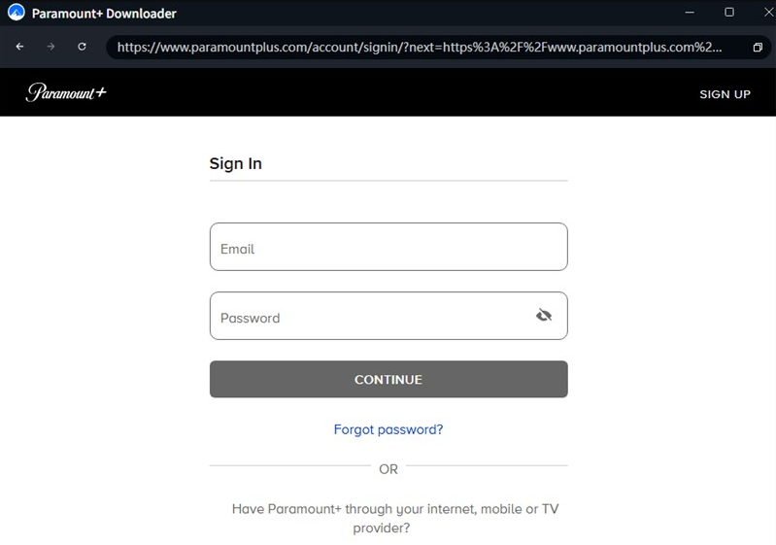Focus the Password input field

coord(369,317)
